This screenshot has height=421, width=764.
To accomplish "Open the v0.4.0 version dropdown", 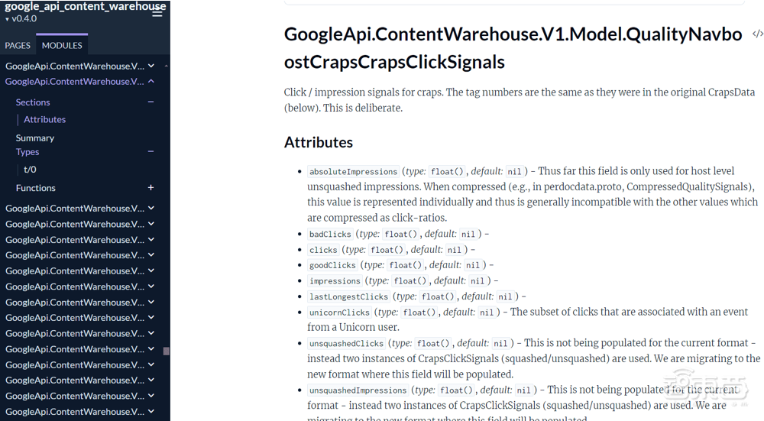I will 21,19.
